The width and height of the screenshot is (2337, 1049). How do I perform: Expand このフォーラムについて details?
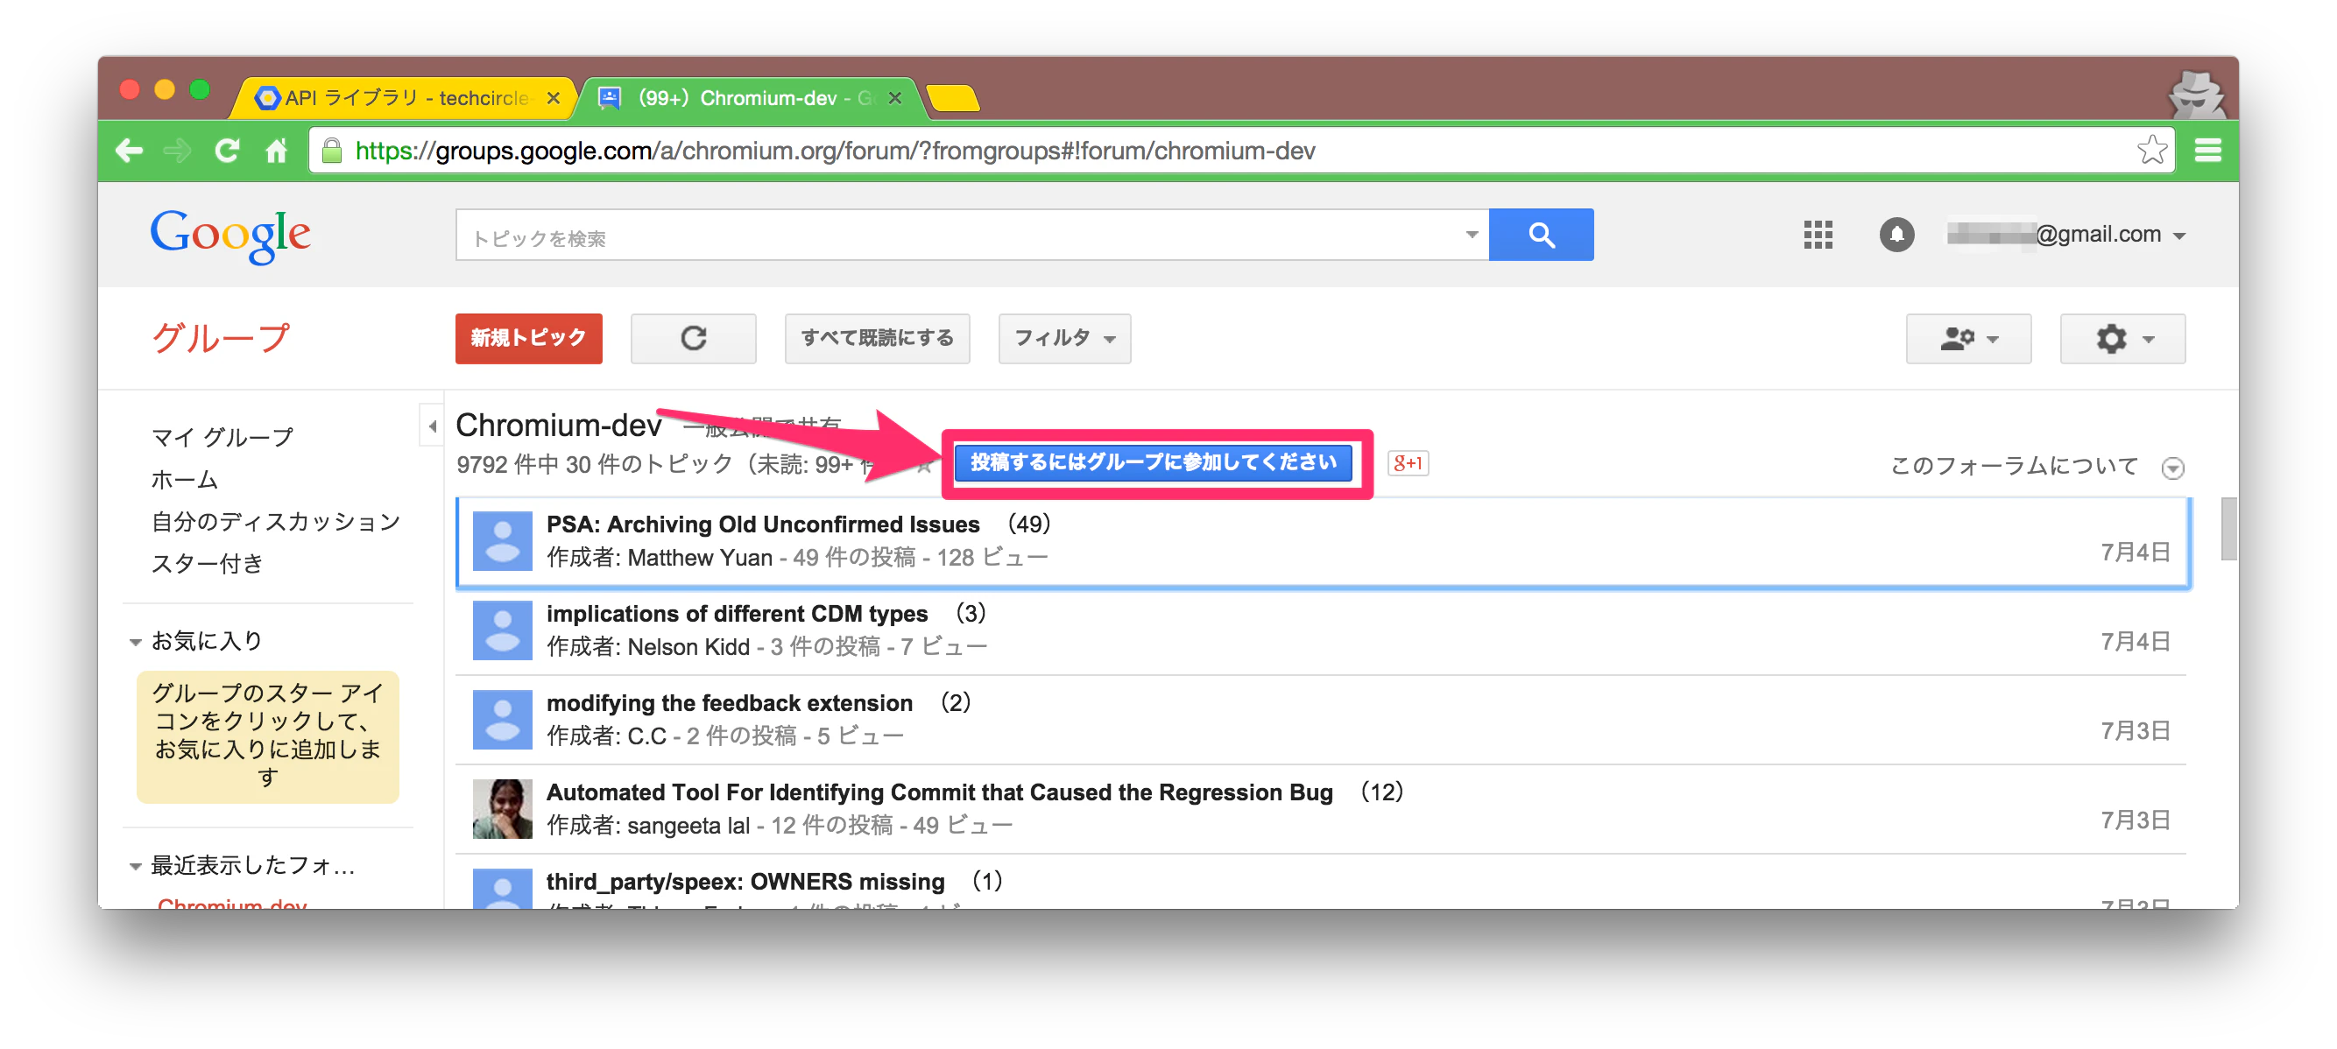pyautogui.click(x=2172, y=468)
